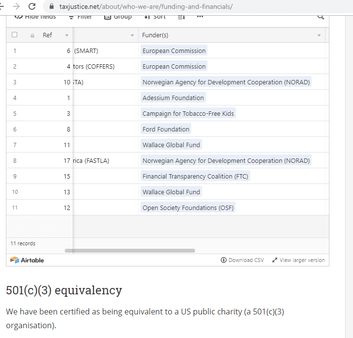Screen dimensions: 353x338
Task: Click the Ref column header
Action: click(47, 35)
